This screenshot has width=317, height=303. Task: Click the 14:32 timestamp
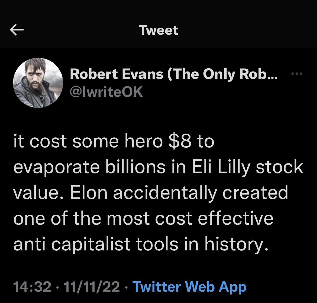[x=32, y=286]
